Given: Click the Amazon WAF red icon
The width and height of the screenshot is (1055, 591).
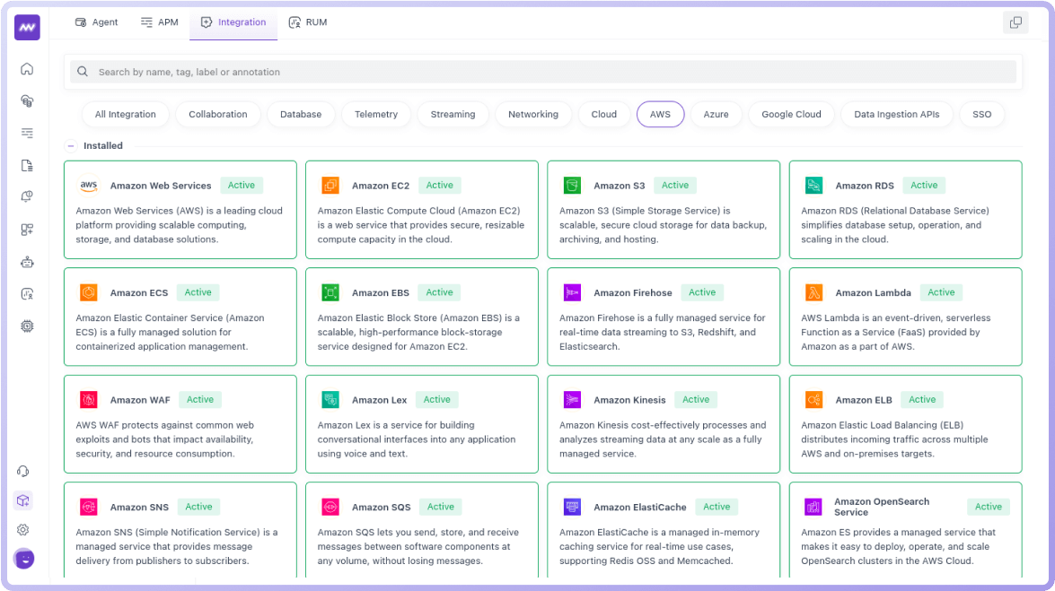Looking at the screenshot, I should click(89, 399).
